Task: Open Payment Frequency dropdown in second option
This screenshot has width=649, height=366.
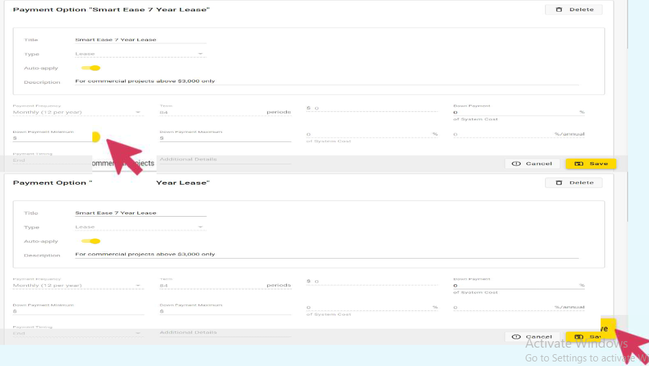Action: 78,285
